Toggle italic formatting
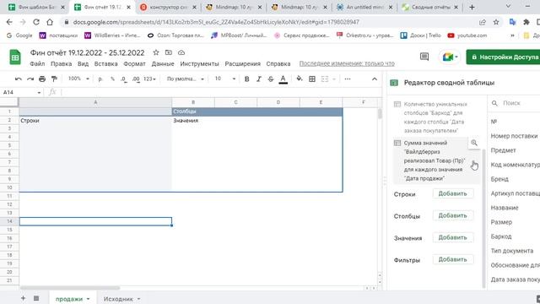 coord(259,79)
